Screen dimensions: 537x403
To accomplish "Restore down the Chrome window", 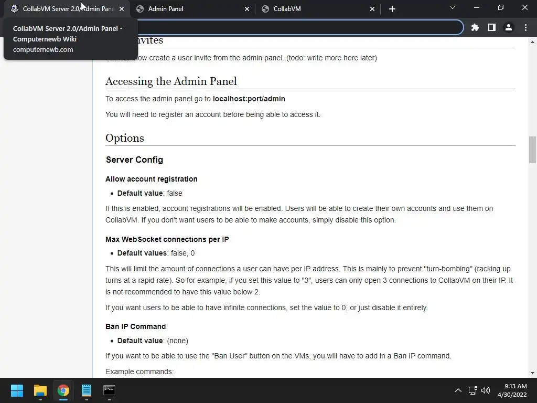I will (501, 7).
